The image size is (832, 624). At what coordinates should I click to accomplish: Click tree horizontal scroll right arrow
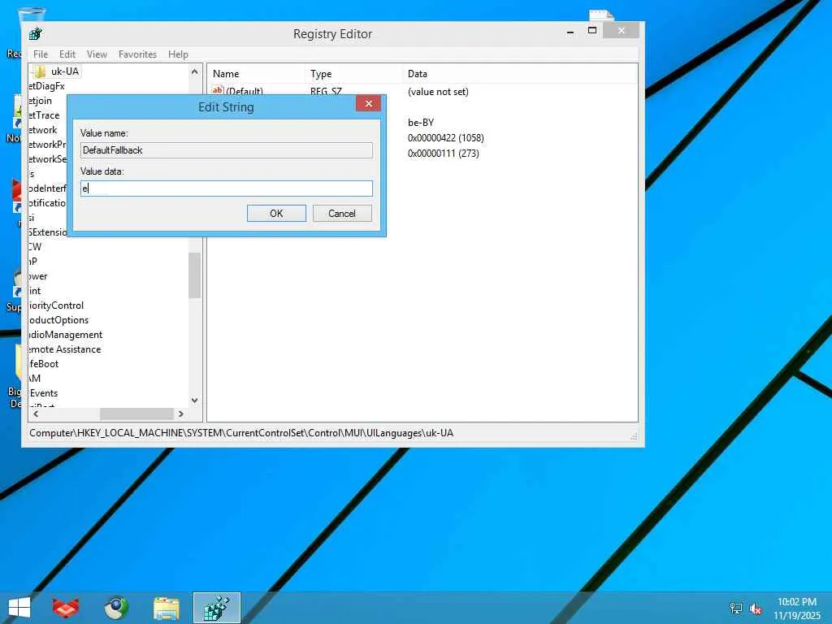coord(181,414)
